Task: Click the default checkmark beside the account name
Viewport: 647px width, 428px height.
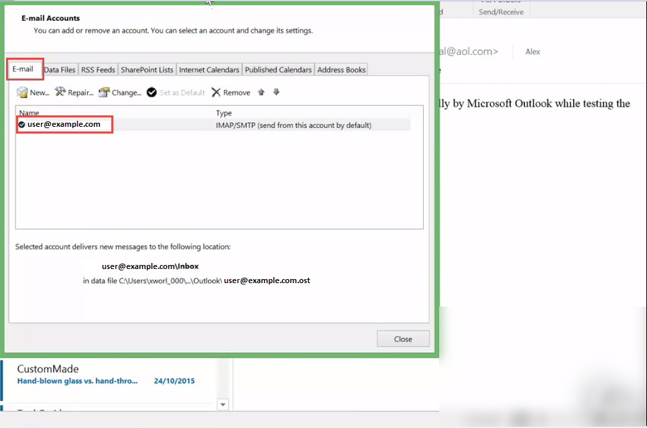Action: 23,125
